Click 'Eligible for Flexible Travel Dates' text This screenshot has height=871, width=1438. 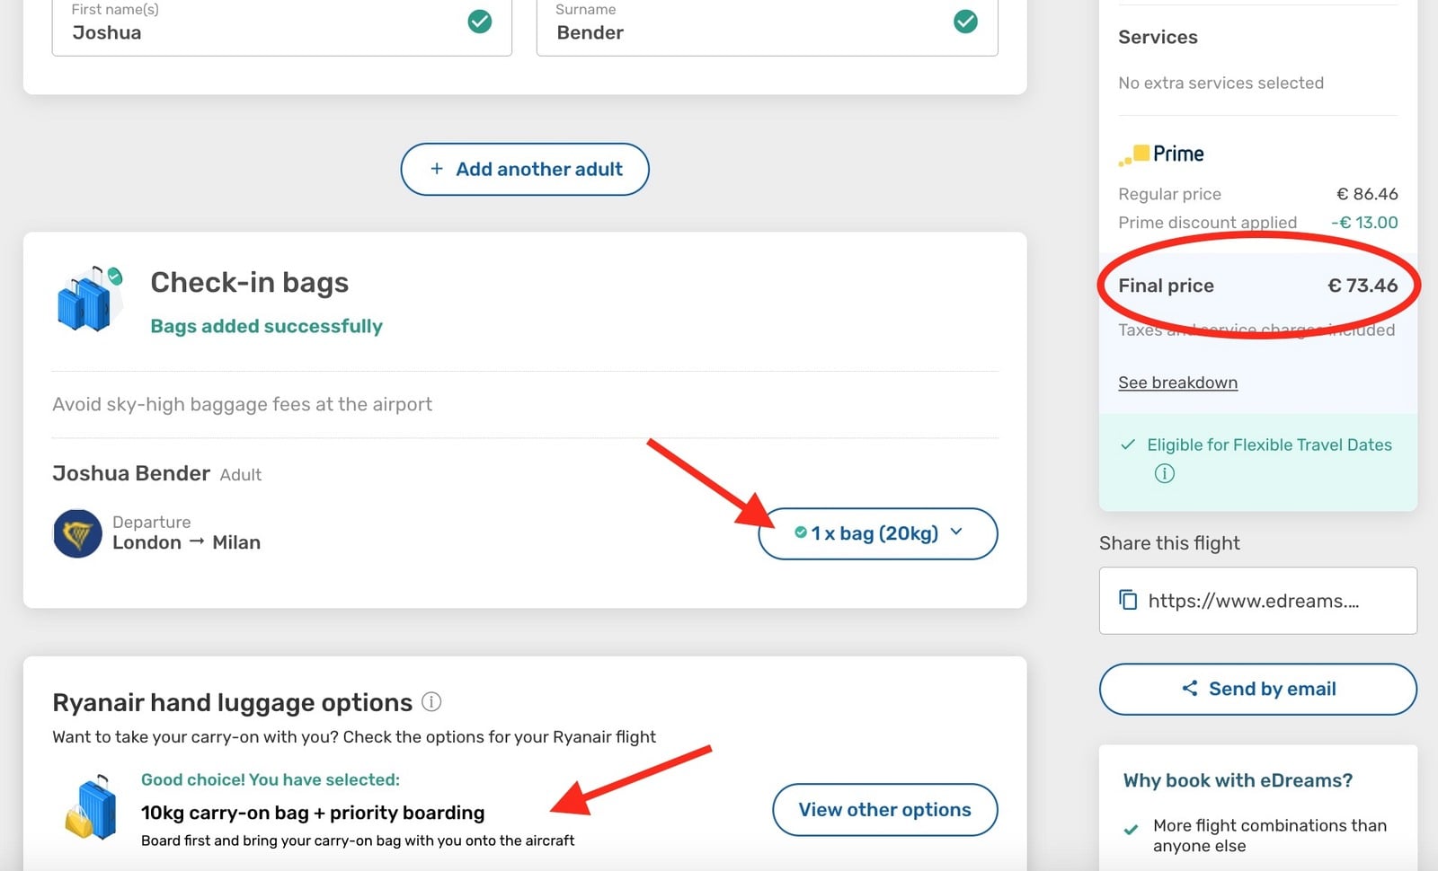click(x=1269, y=444)
